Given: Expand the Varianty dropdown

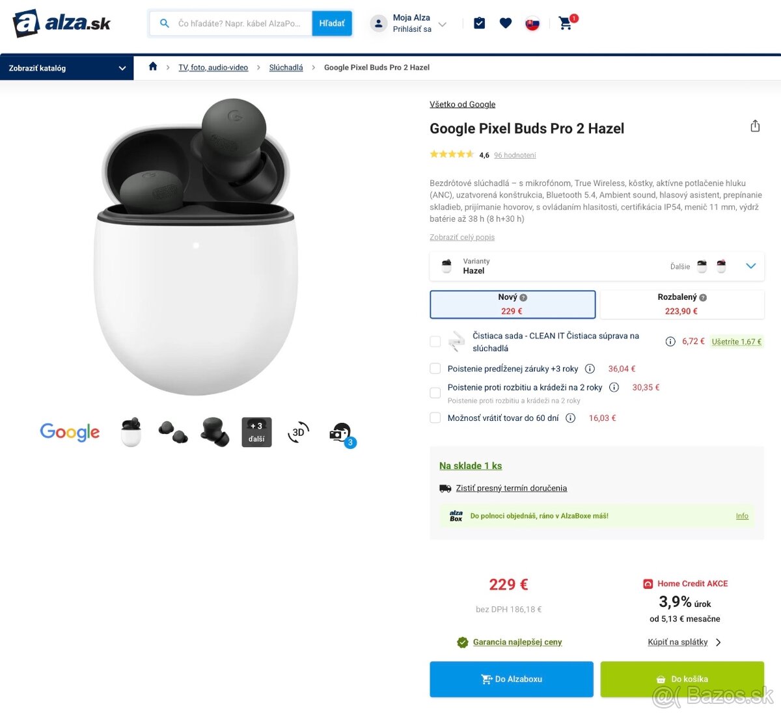Looking at the screenshot, I should click(x=750, y=266).
